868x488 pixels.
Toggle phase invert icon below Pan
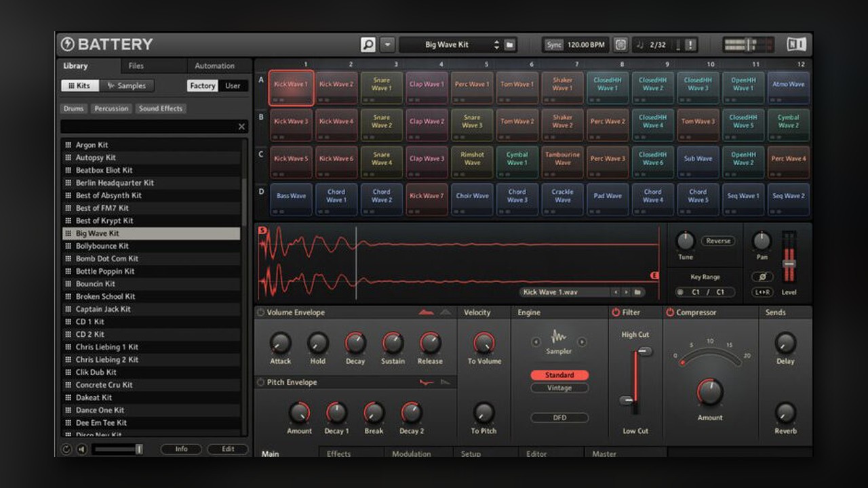[x=762, y=277]
